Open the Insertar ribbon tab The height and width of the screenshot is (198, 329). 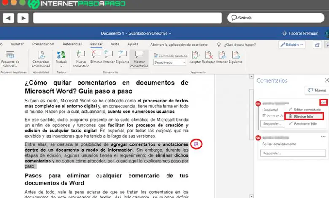pos(17,44)
